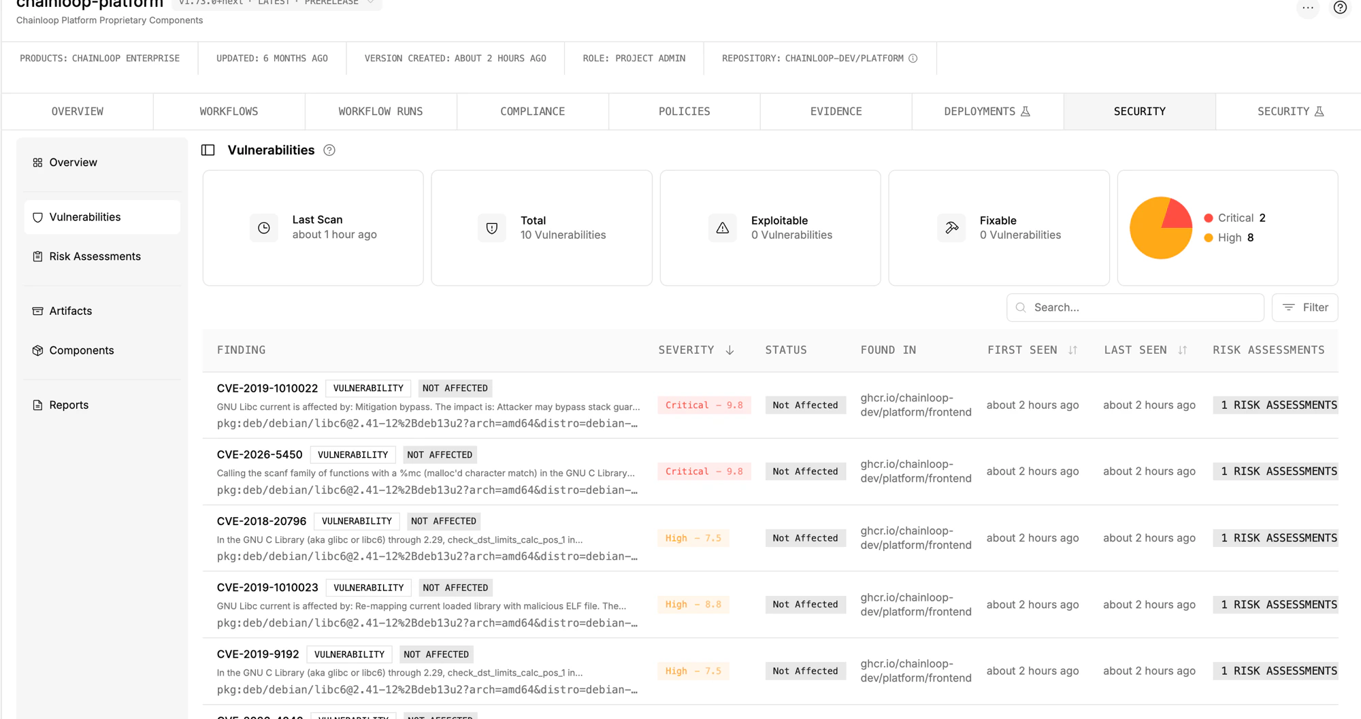Open CVE-2026-5450 finding

coord(259,455)
